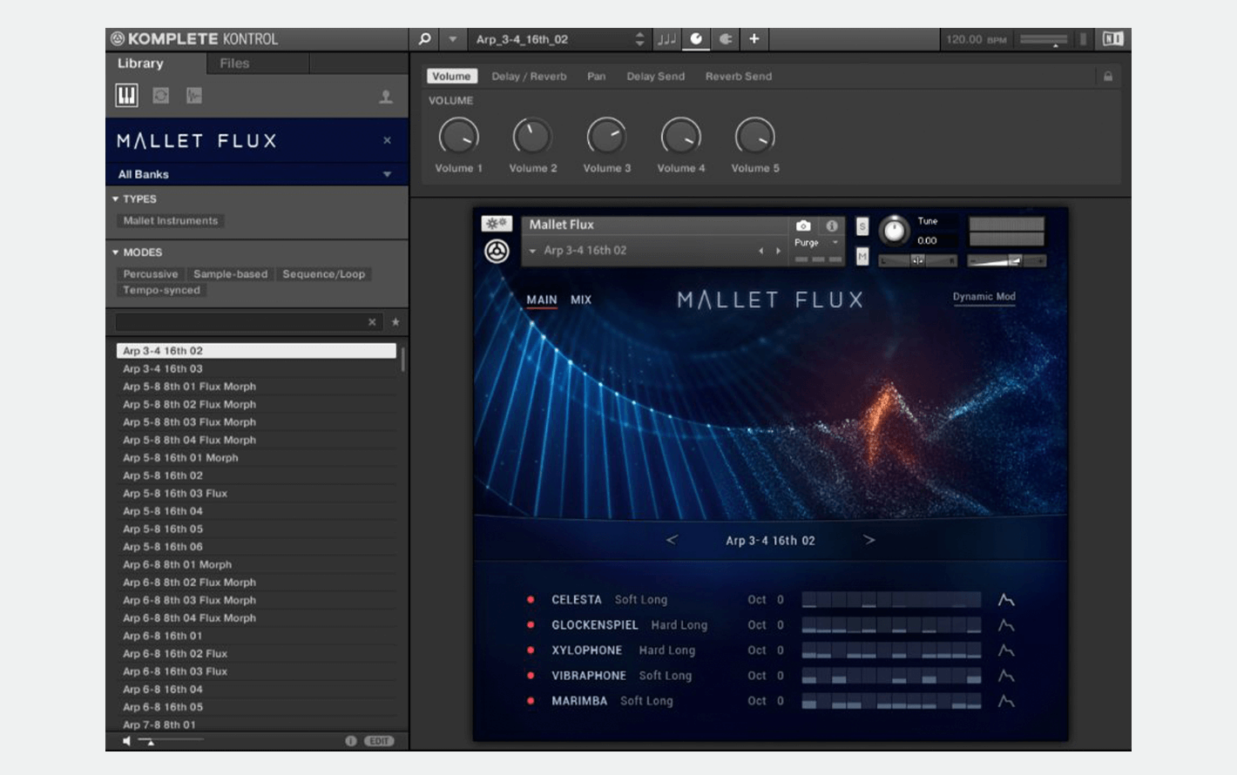Open the search magnifier in the header

pos(424,39)
